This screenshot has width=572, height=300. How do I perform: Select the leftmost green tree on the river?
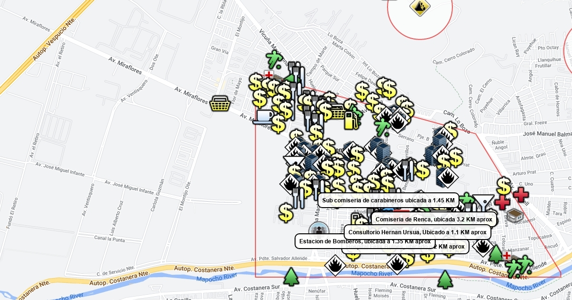[x=291, y=277]
